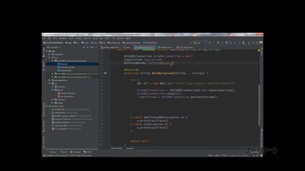This screenshot has width=305, height=171.
Task: Switch to the activity_main.xml editor tab
Action: pyautogui.click(x=110, y=47)
